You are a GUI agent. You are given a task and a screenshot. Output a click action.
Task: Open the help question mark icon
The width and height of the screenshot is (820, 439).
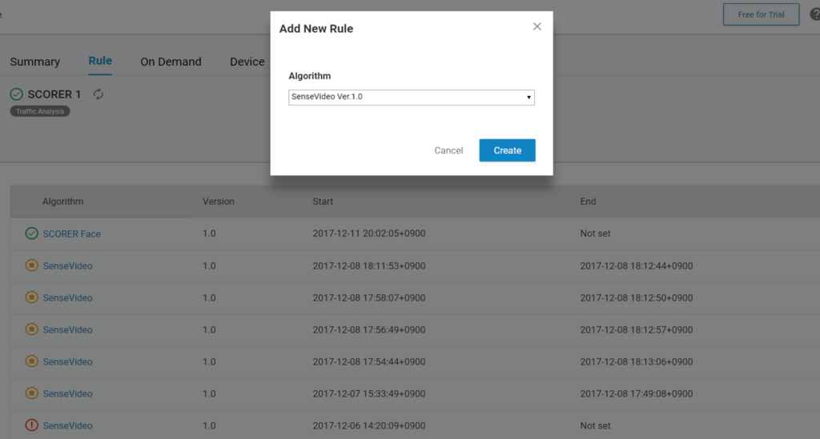click(815, 14)
